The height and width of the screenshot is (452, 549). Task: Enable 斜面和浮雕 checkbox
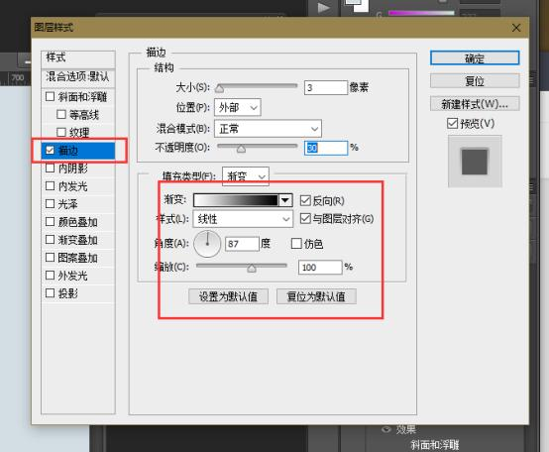(x=51, y=96)
